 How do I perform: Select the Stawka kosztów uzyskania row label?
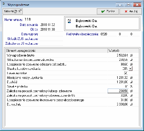pos(24,69)
